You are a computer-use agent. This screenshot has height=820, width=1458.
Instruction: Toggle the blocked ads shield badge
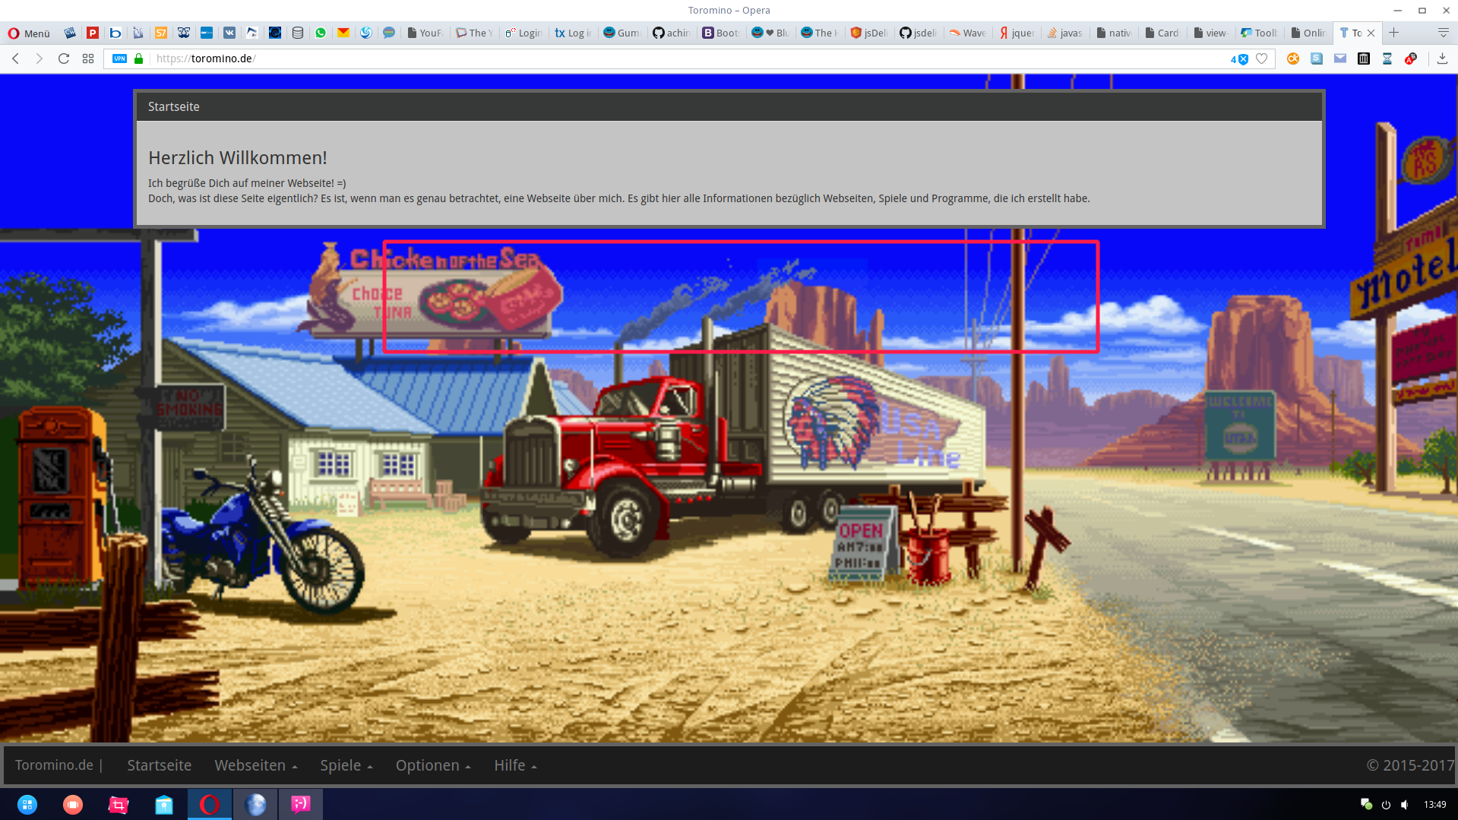tap(1239, 59)
